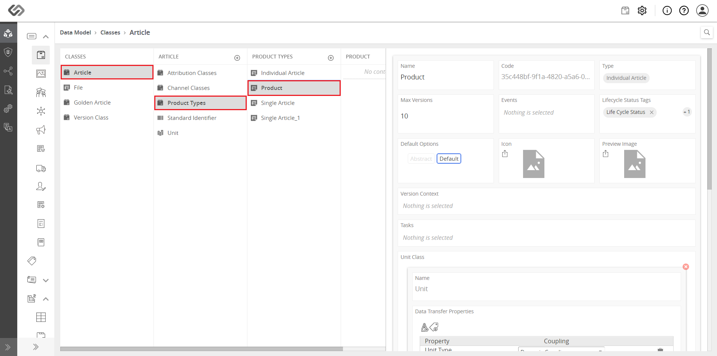Select the shield icon in dark sidebar
The width and height of the screenshot is (717, 356).
pyautogui.click(x=8, y=52)
